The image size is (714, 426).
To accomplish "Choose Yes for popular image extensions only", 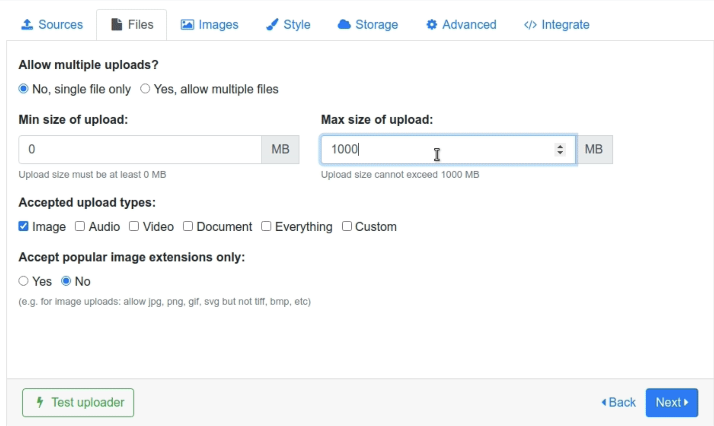I will (24, 281).
